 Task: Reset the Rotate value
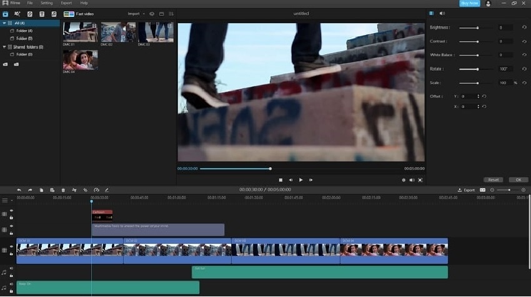(x=524, y=69)
